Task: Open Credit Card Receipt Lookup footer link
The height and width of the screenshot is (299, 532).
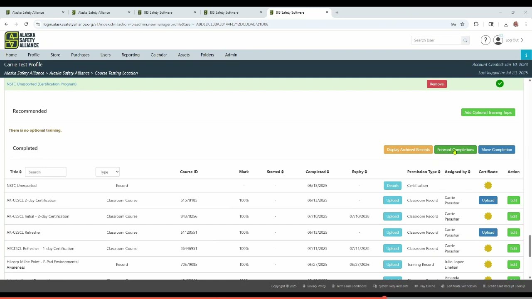Action: pos(506,286)
